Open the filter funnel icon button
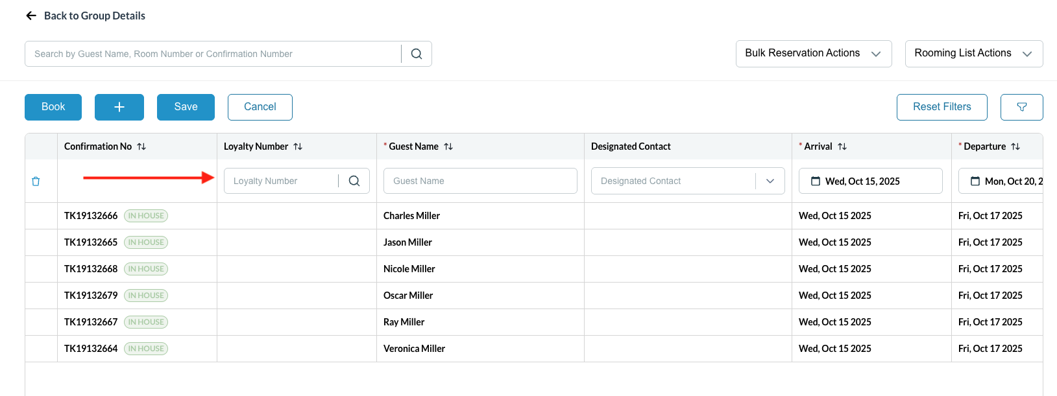1057x396 pixels. click(x=1021, y=107)
